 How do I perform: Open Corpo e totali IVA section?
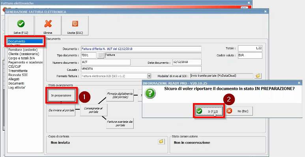(22, 58)
